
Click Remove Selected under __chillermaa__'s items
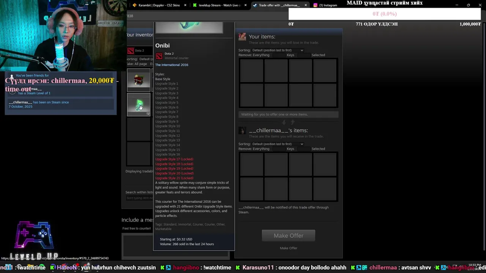pos(318,149)
